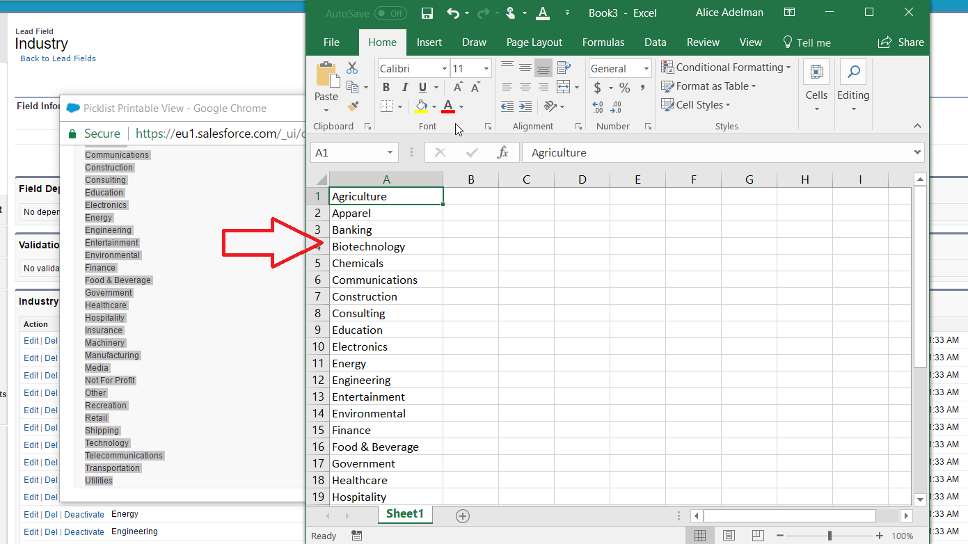968x544 pixels.
Task: Open the Touch/Mouse Mode hand icon
Action: tap(510, 13)
